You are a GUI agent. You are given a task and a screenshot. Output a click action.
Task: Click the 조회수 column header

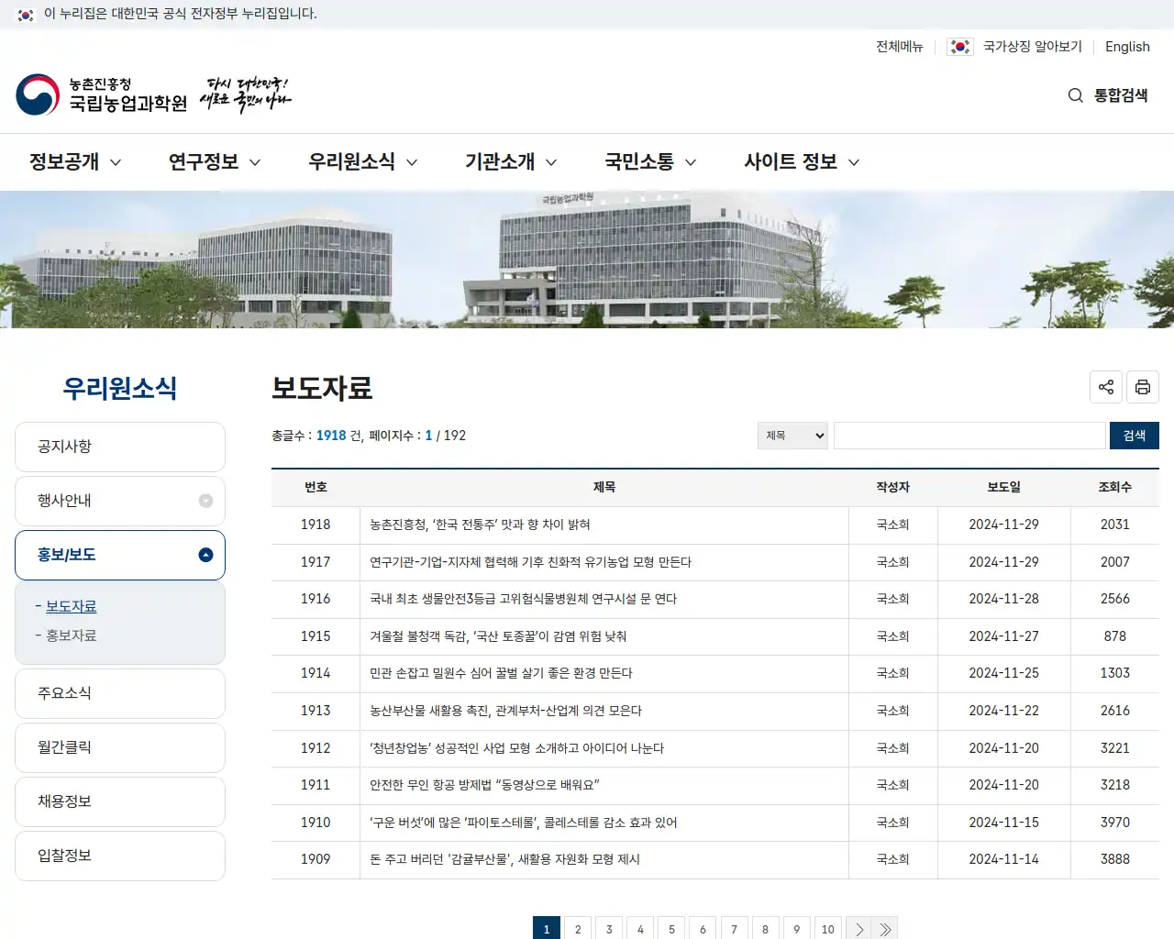click(1114, 487)
